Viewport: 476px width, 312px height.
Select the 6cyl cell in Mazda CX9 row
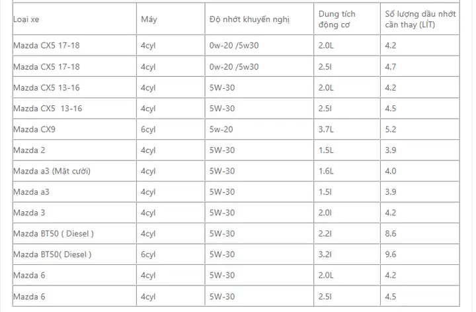148,129
